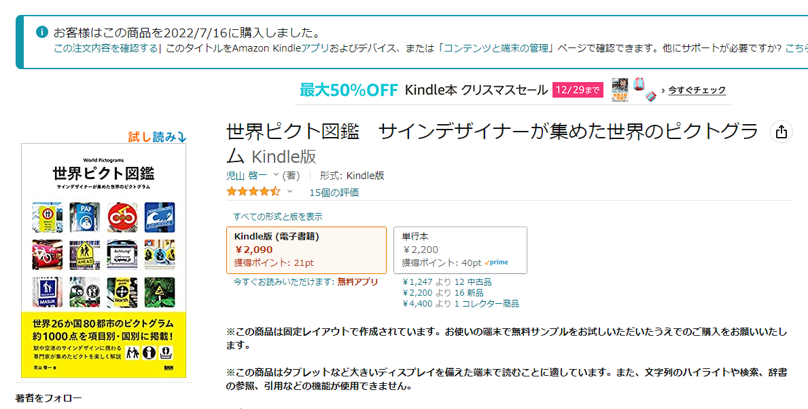Viewport: 808px width, 409px height.
Task: Click the share icon next to the product title
Action: pos(781,133)
